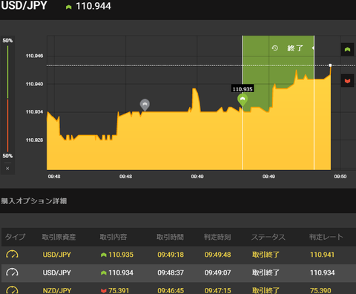Click the trade time 09:48:37

pos(171,272)
